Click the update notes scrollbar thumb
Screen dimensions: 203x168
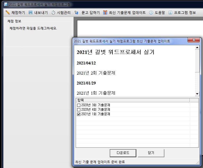[197, 61]
